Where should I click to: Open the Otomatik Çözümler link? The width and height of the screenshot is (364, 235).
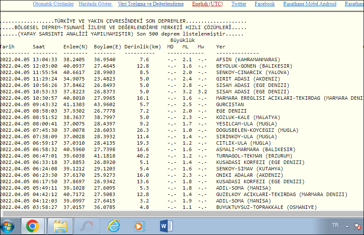click(x=53, y=4)
